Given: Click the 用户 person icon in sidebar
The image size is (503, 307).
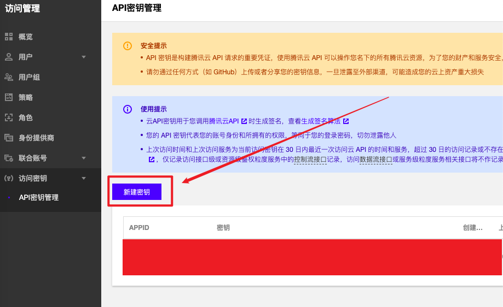Looking at the screenshot, I should (9, 57).
